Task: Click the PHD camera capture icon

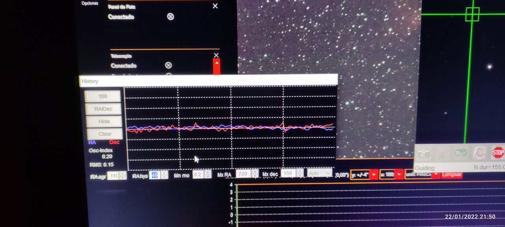Action: pyautogui.click(x=425, y=153)
